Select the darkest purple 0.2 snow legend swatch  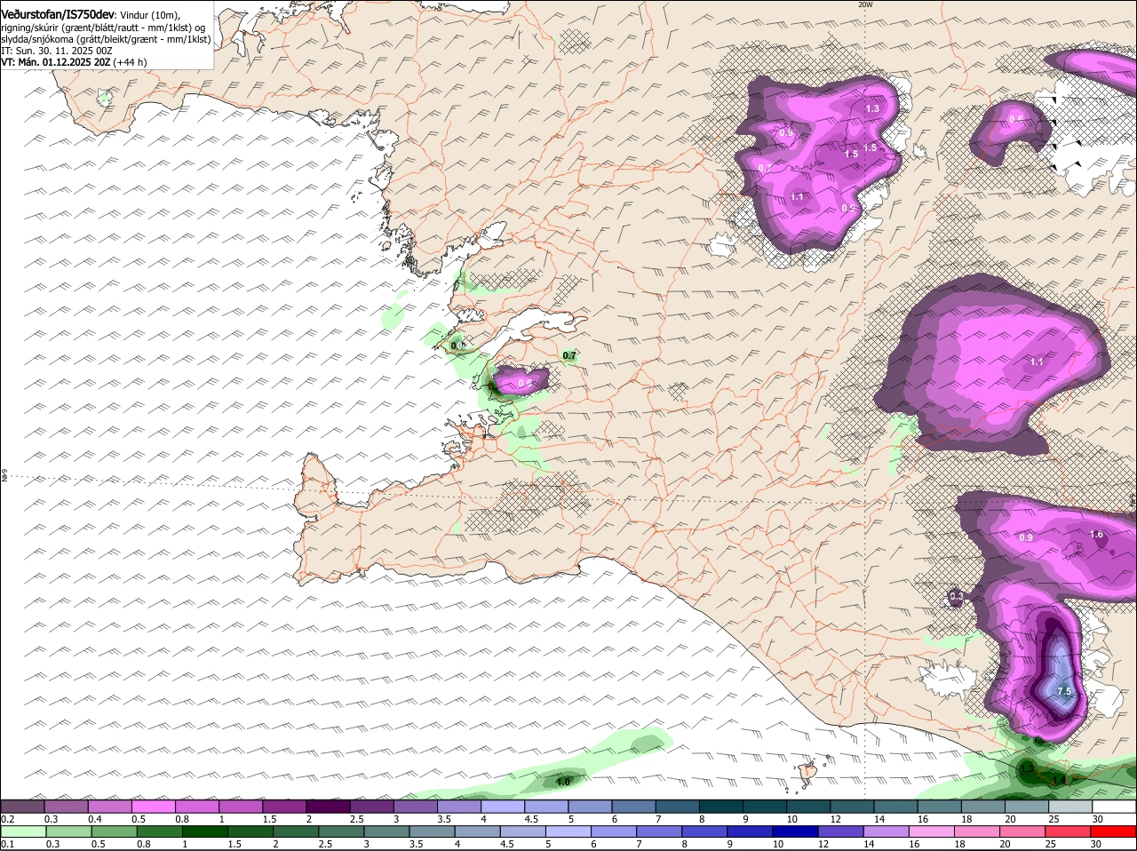click(23, 806)
